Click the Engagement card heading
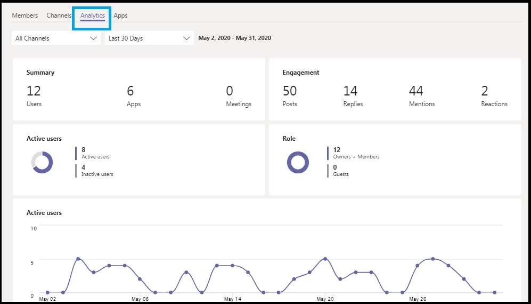Screen dimensions: 531x304 pyautogui.click(x=301, y=73)
